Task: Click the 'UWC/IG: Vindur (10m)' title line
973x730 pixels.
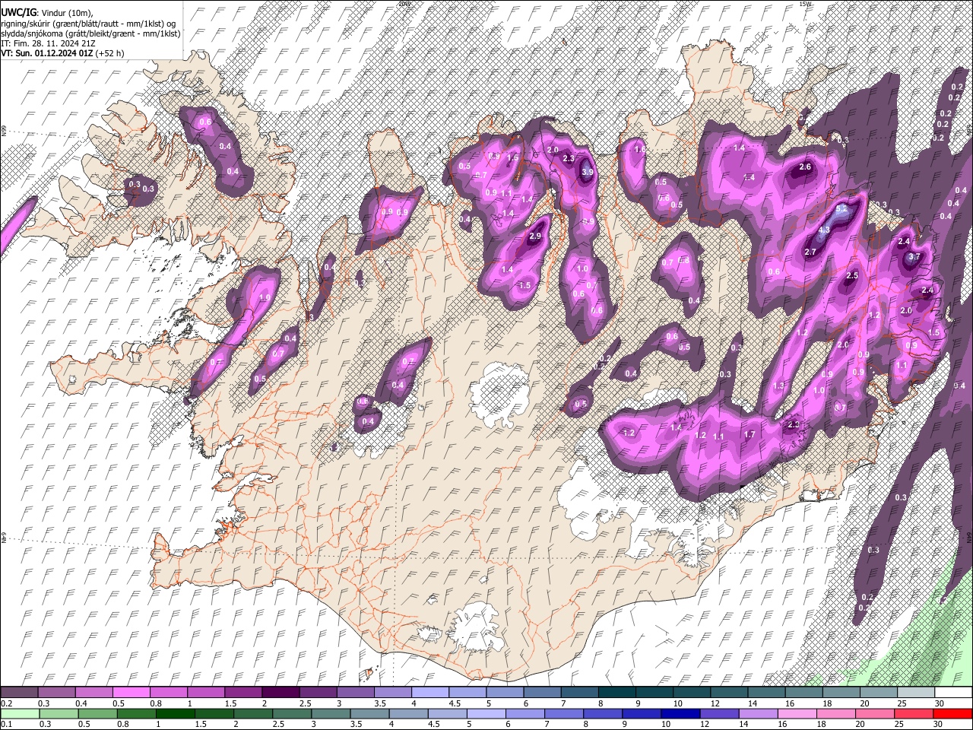Action: point(47,13)
